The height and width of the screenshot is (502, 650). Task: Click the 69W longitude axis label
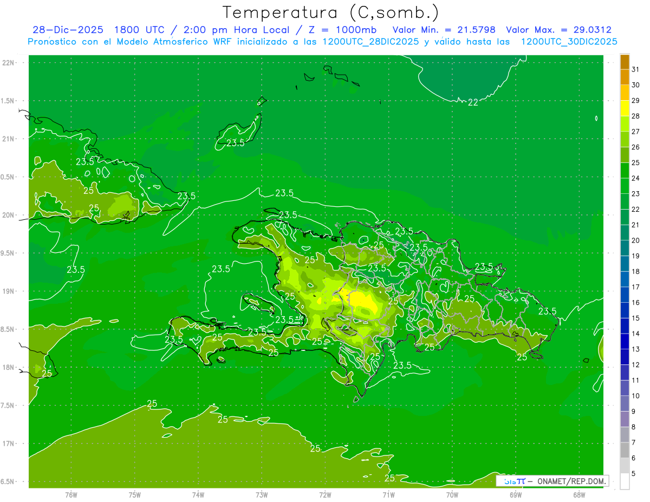pyautogui.click(x=516, y=495)
